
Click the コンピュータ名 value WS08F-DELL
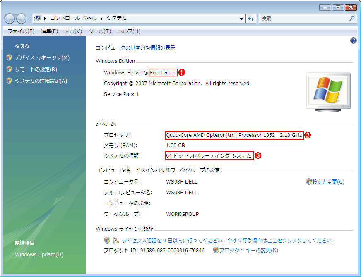pos(182,182)
